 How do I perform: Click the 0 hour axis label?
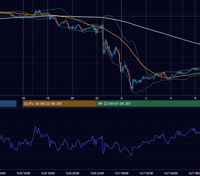click(121, 98)
